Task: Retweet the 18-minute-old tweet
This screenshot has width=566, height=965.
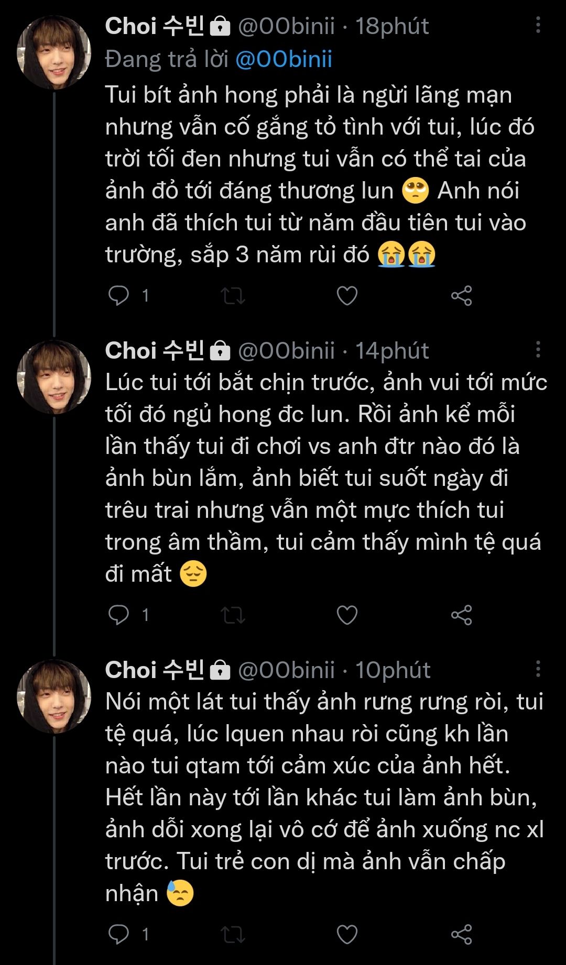Action: pos(233,296)
